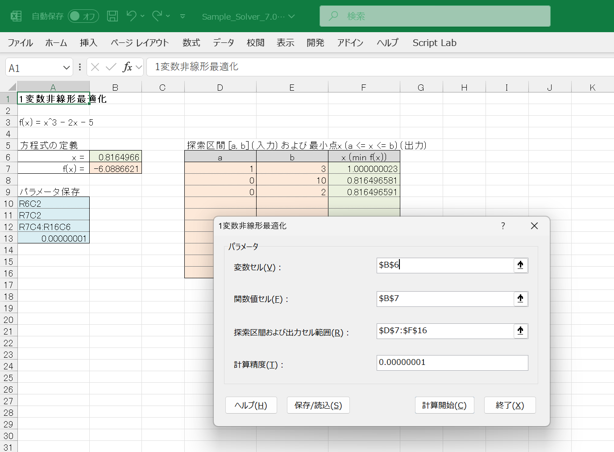Click the 検索 search box
614x452 pixels.
435,16
